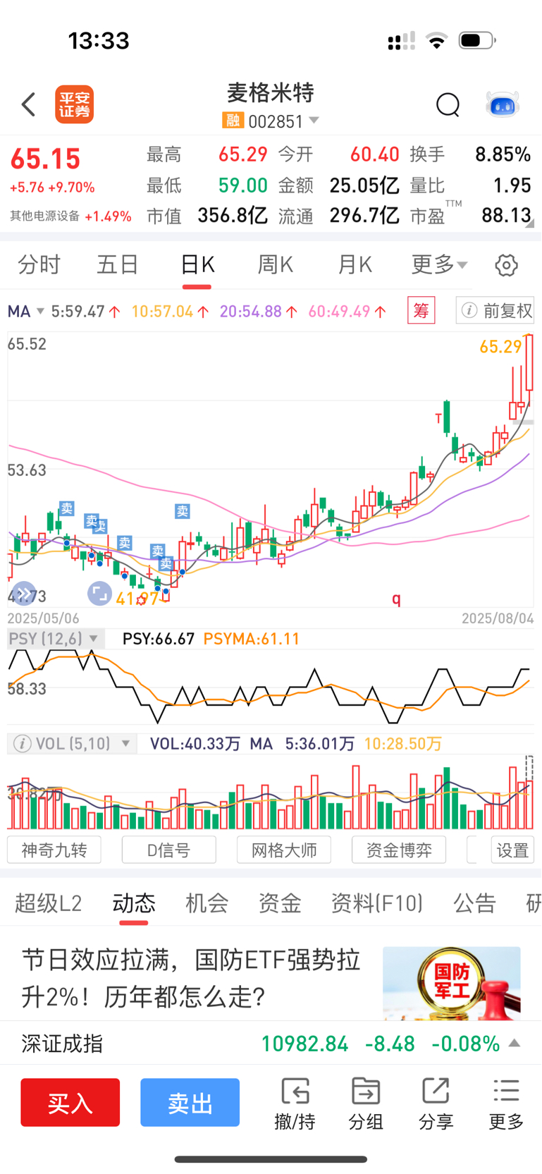Switch to 周K tab
The image size is (542, 1174).
pyautogui.click(x=275, y=265)
